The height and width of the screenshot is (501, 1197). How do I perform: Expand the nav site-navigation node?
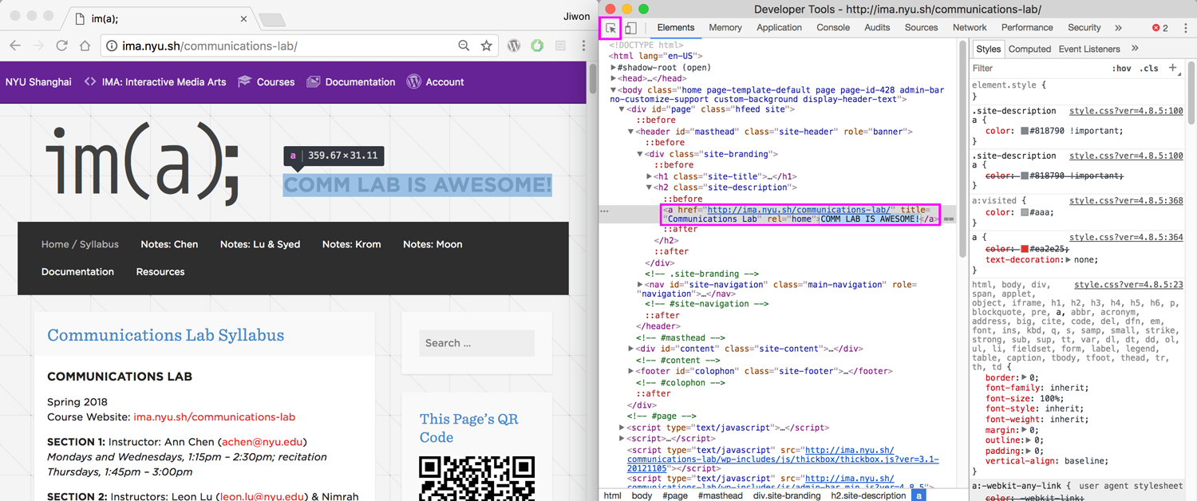[640, 285]
